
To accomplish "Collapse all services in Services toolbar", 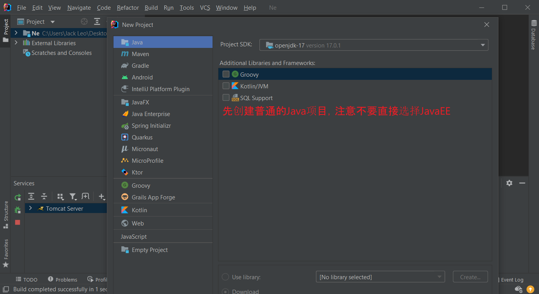I will tap(44, 197).
